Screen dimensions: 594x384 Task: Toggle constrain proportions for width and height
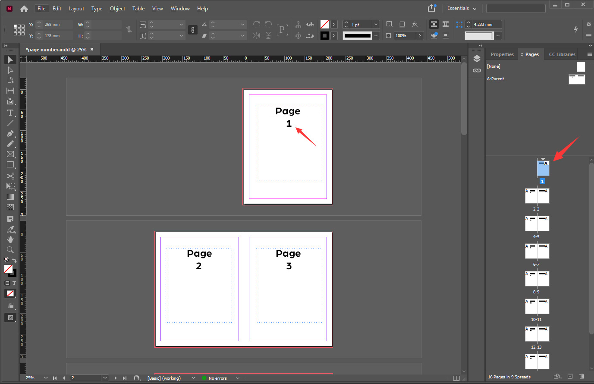[x=129, y=30]
